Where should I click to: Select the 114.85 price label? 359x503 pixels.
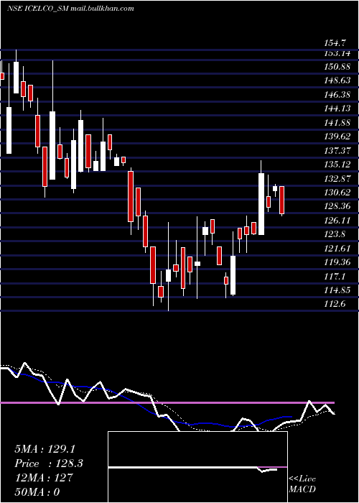337,290
